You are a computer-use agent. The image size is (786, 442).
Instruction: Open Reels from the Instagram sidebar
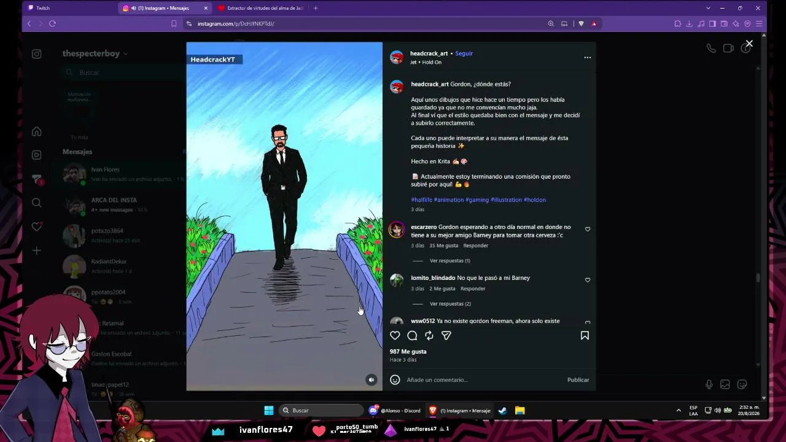[37, 155]
